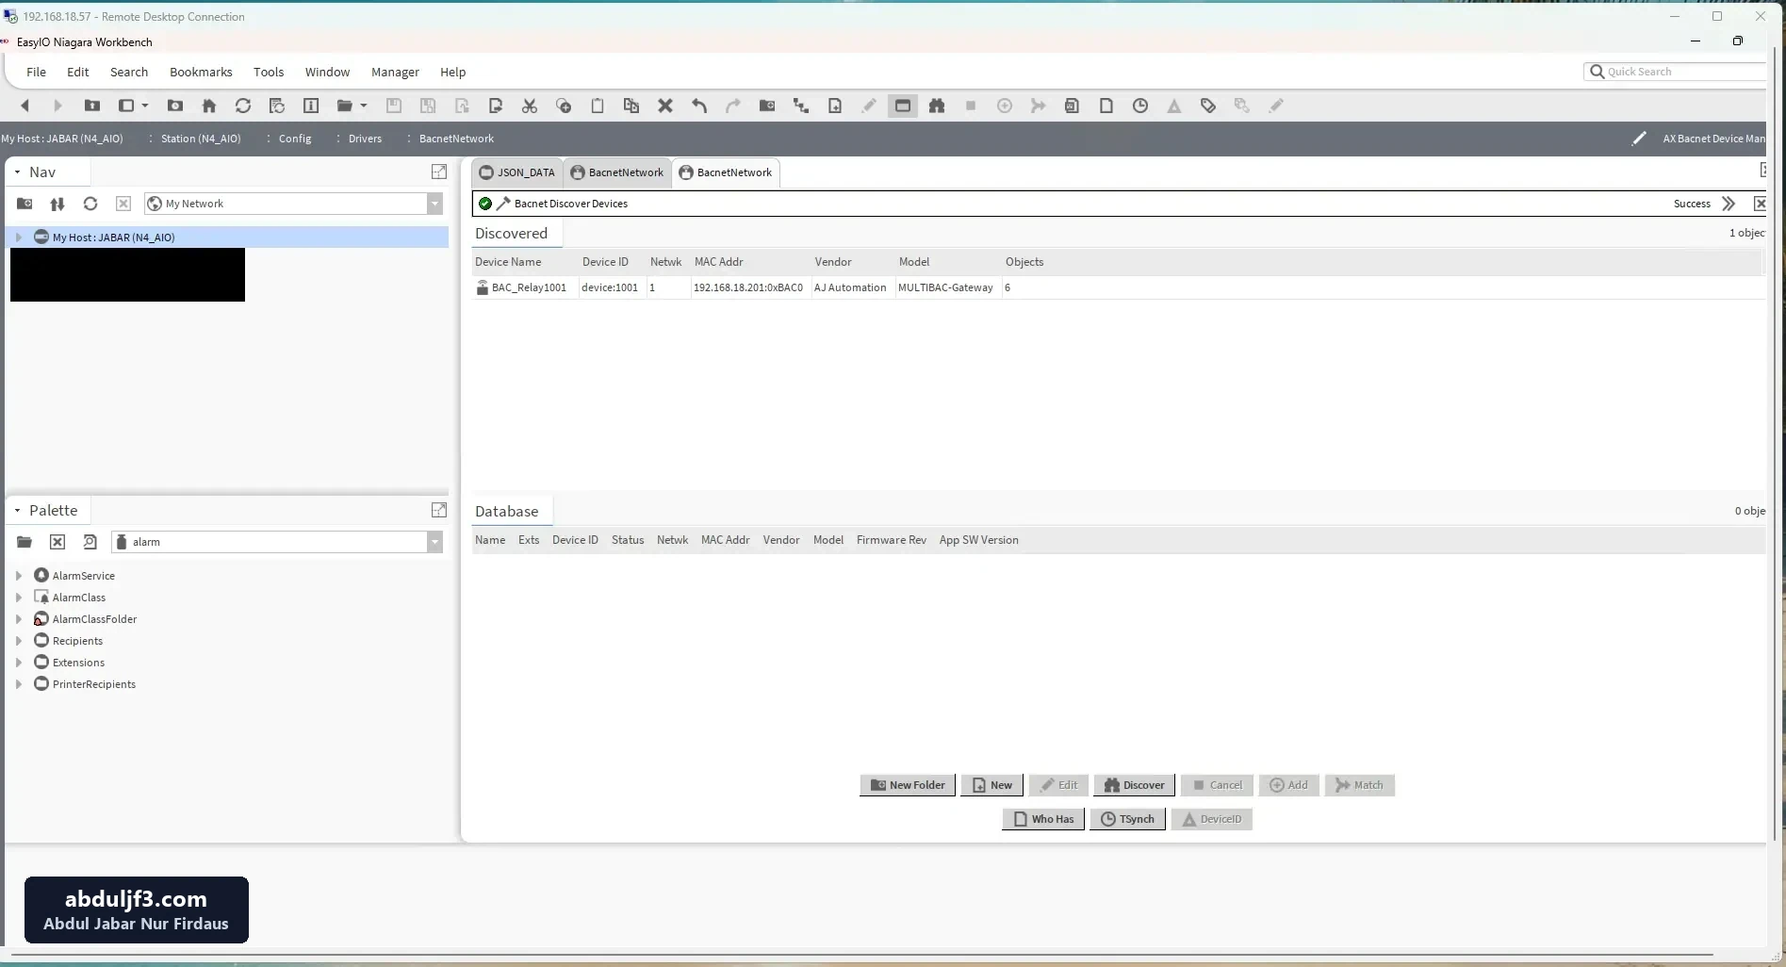This screenshot has height=967, width=1786.
Task: Click the Station (N4_AIO) breadcrumb
Action: (x=201, y=139)
